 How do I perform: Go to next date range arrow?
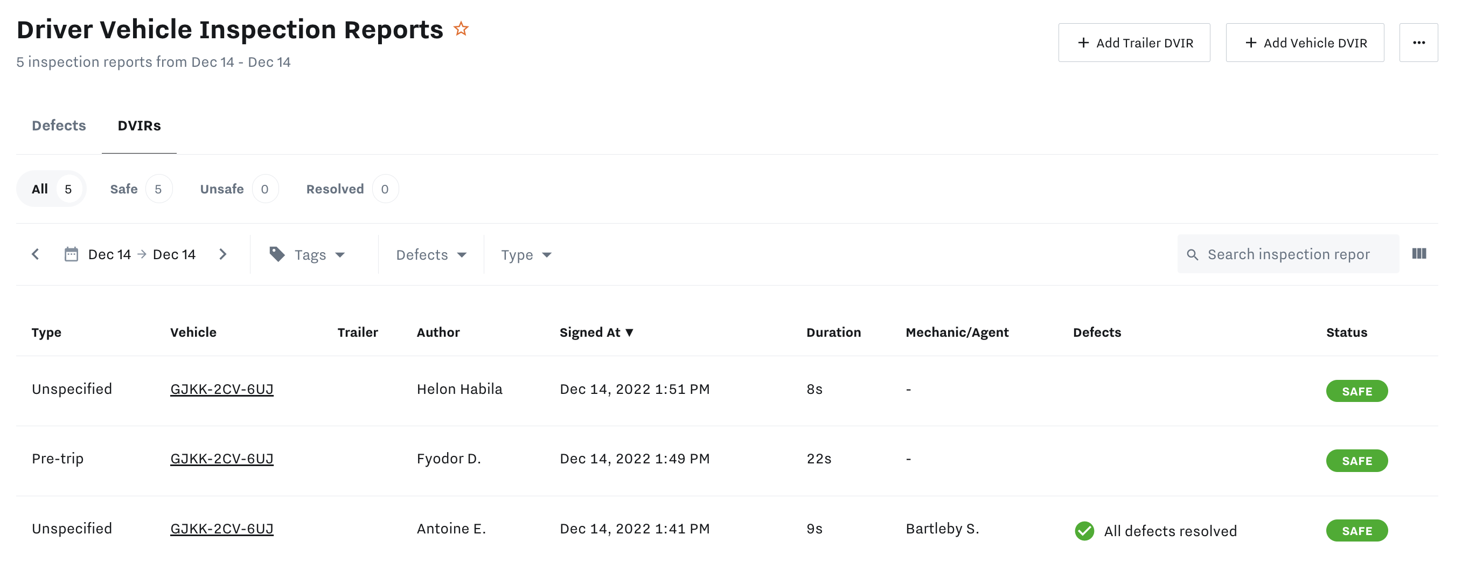(223, 254)
